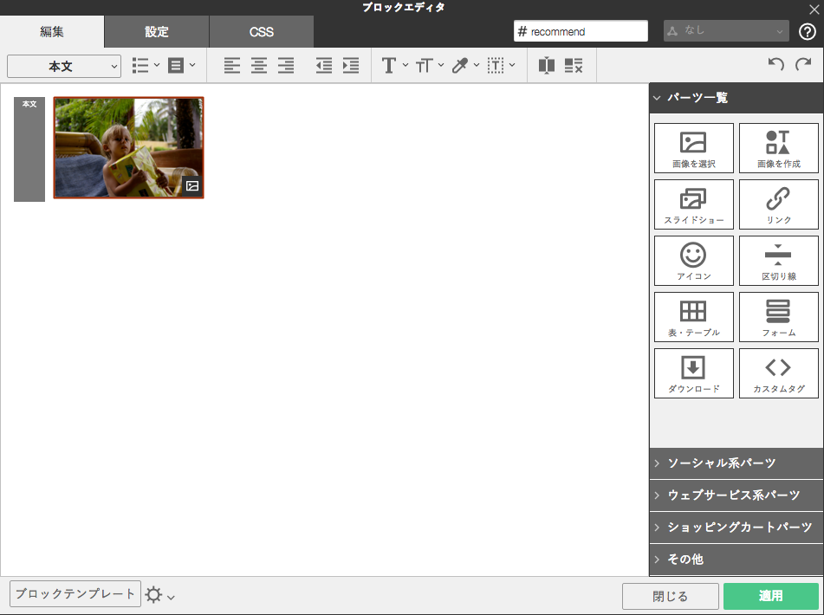This screenshot has width=824, height=615.
Task: Click the recommend ID input field
Action: pyautogui.click(x=581, y=31)
